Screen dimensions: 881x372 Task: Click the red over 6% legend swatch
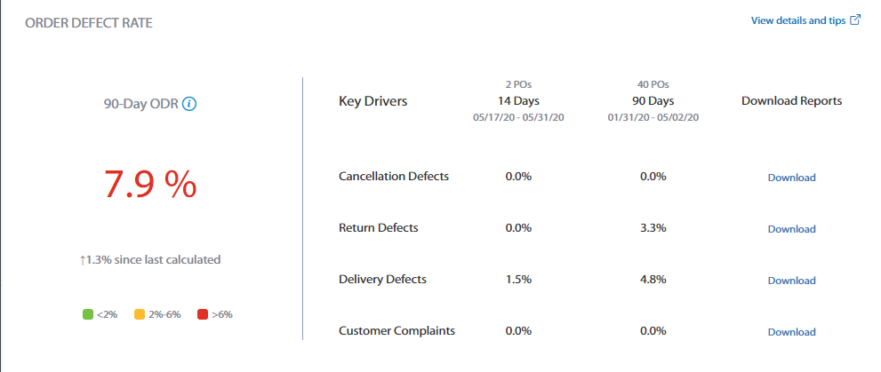[203, 314]
